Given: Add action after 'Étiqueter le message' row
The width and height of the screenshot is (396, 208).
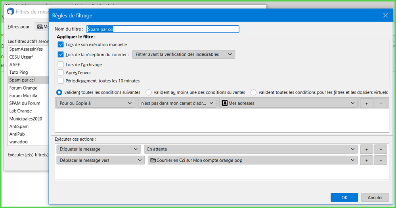Looking at the screenshot, I should click(x=366, y=149).
